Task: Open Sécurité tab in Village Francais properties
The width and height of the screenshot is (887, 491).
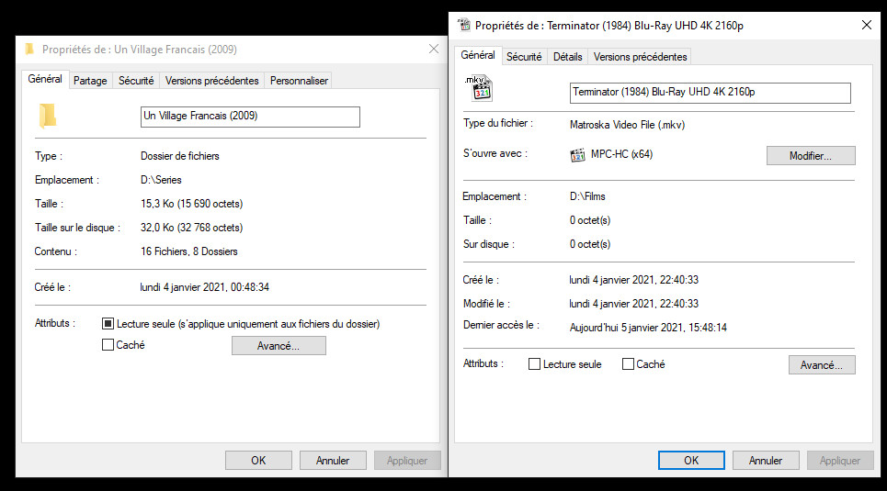Action: (x=136, y=81)
